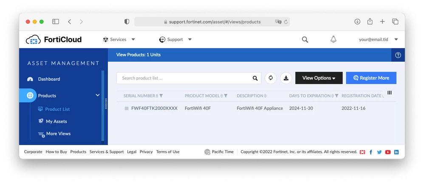The height and width of the screenshot is (184, 424).
Task: Open Services & Support footer link
Action: click(x=107, y=152)
